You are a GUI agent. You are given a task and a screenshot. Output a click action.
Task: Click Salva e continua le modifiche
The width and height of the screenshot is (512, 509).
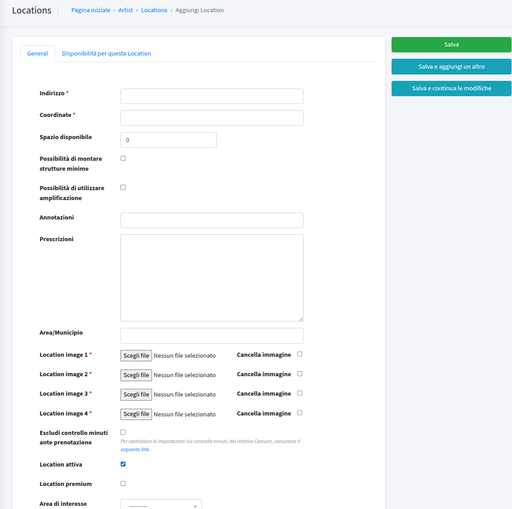pyautogui.click(x=451, y=89)
